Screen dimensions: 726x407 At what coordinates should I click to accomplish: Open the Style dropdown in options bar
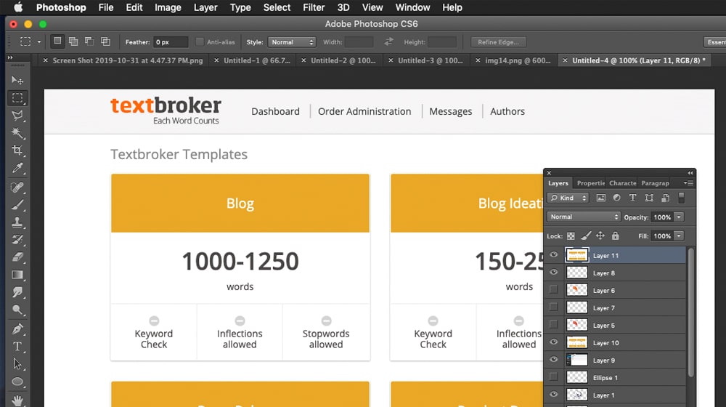coord(292,42)
